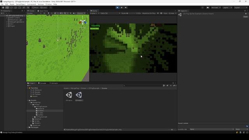
Task: Click the cloud services icon
Action: (207, 7)
